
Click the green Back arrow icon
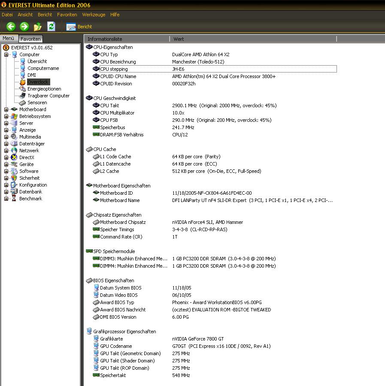(x=11, y=26)
